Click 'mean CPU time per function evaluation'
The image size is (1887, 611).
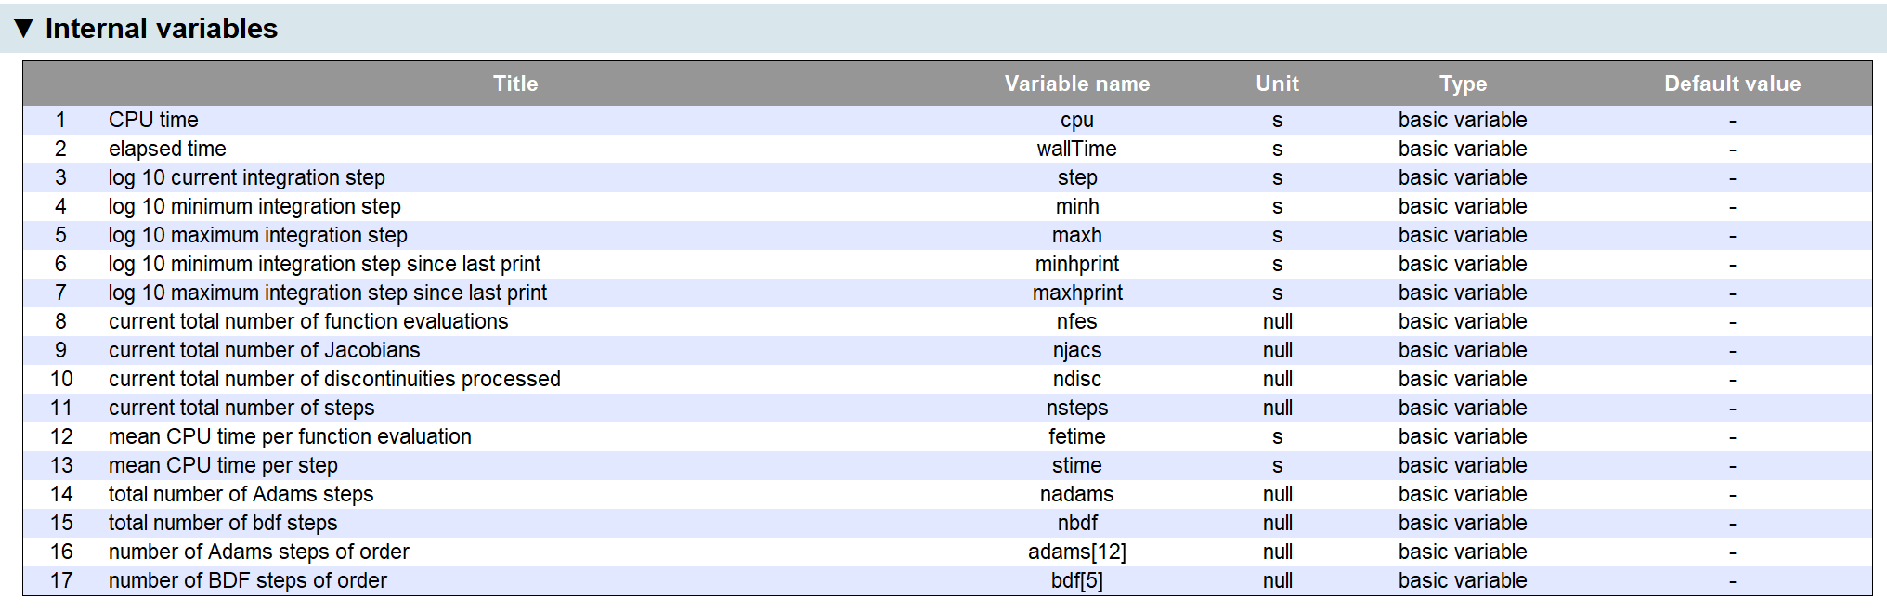[x=290, y=436]
